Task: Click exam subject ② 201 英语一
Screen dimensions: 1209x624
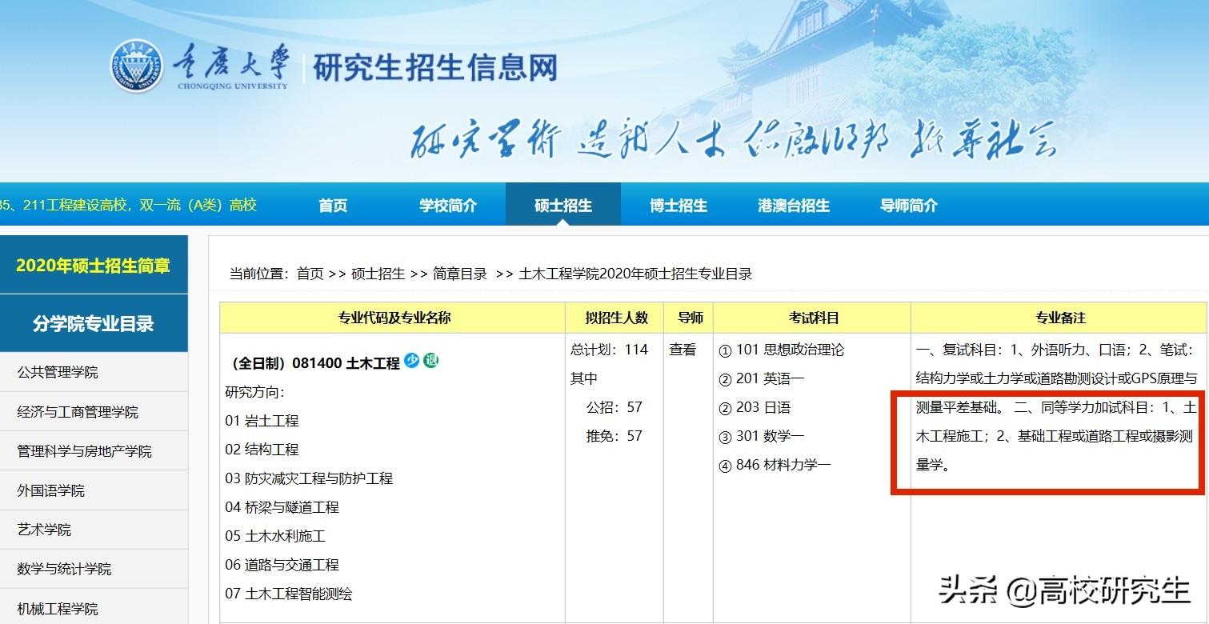Action: tap(761, 378)
